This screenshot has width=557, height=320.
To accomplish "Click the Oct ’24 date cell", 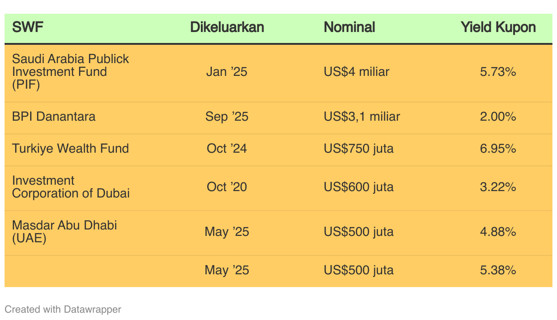I will click(226, 149).
